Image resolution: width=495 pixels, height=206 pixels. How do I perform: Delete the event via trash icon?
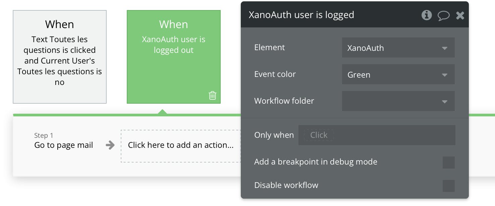(212, 96)
